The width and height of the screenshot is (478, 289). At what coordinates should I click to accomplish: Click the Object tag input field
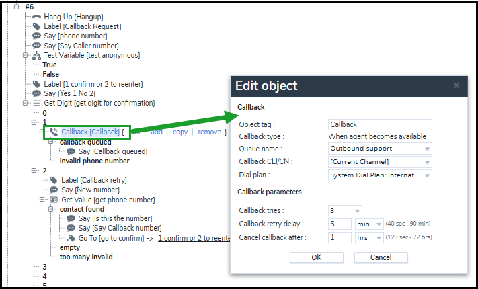[380, 124]
